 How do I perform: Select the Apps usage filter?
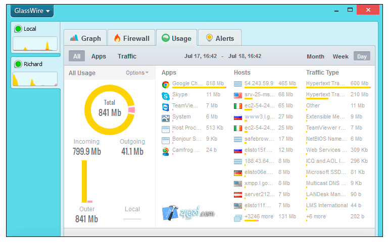(99, 56)
